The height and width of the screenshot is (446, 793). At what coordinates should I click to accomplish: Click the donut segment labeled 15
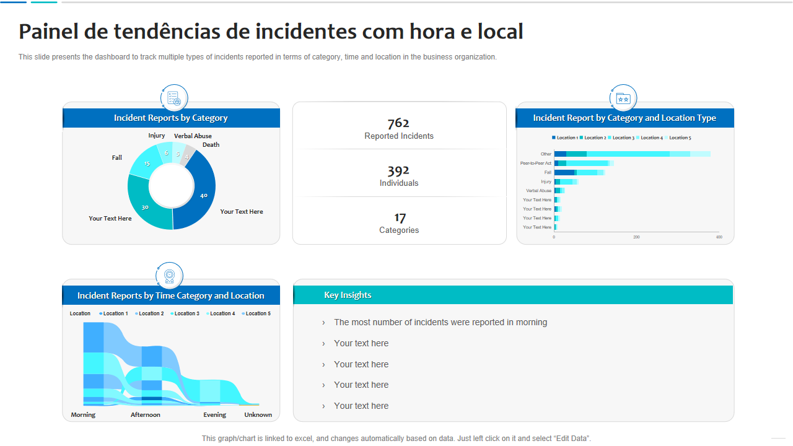(147, 162)
